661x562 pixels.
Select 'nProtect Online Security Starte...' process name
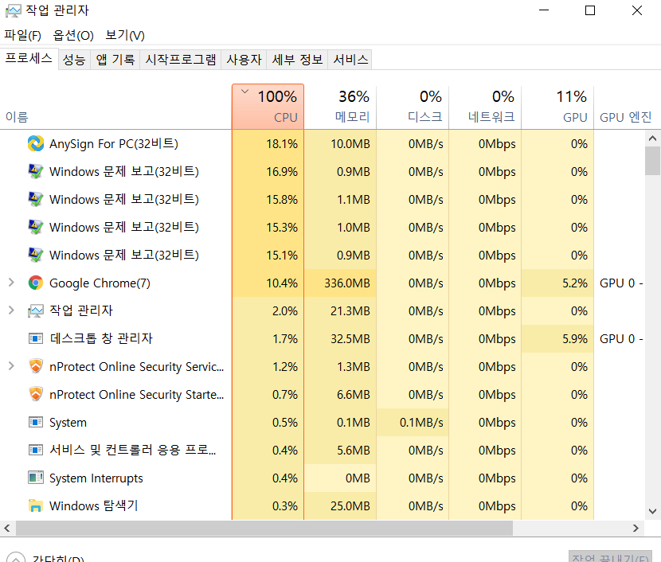tap(137, 394)
